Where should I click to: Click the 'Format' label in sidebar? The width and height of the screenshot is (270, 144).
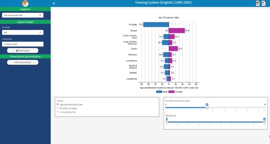6,27
